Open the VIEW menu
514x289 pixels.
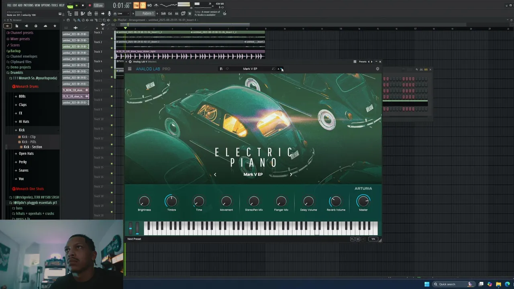[x=37, y=5]
